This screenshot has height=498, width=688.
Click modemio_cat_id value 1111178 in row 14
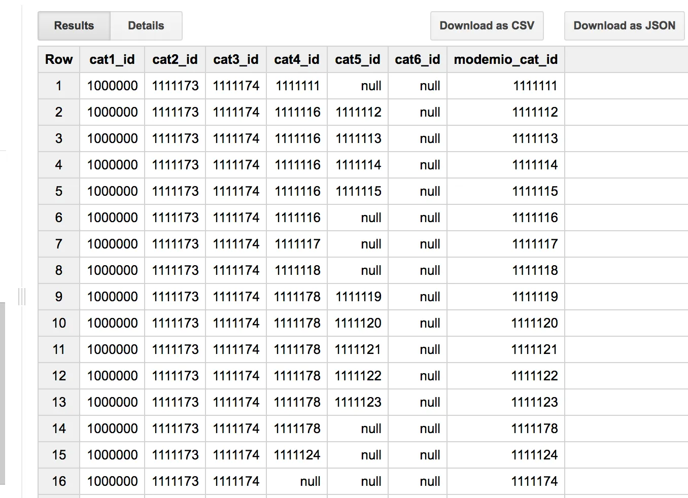pyautogui.click(x=534, y=429)
